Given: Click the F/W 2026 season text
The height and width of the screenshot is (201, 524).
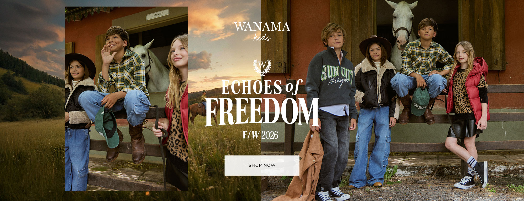Looking at the screenshot, I should 260,135.
